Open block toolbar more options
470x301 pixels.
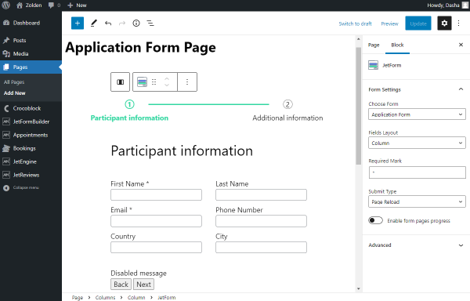coord(187,82)
